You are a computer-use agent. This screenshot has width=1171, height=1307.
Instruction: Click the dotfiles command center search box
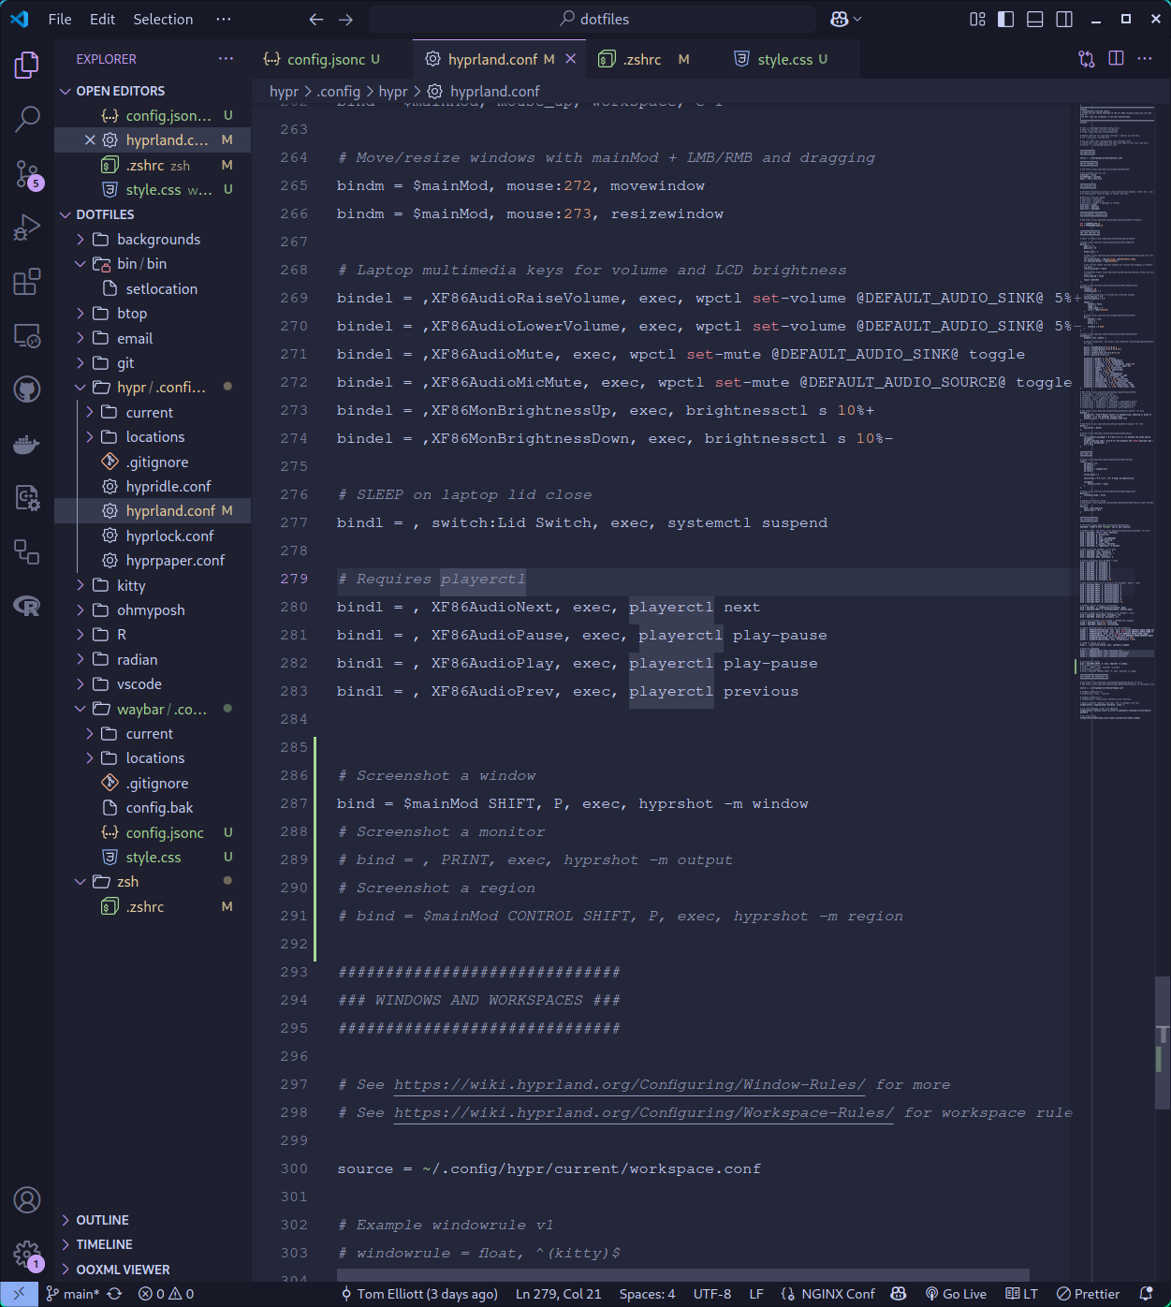click(x=593, y=20)
